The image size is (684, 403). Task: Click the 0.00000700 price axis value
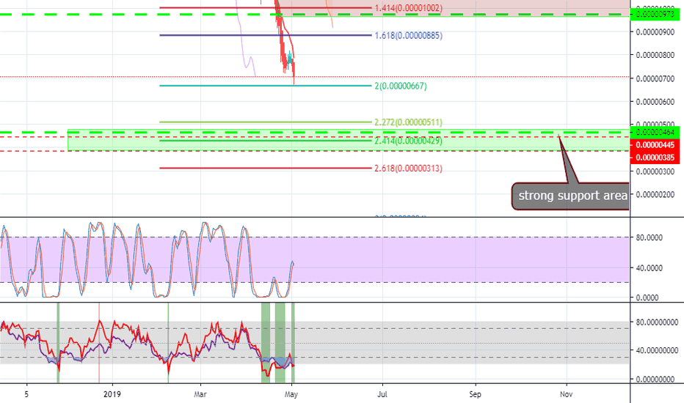655,79
